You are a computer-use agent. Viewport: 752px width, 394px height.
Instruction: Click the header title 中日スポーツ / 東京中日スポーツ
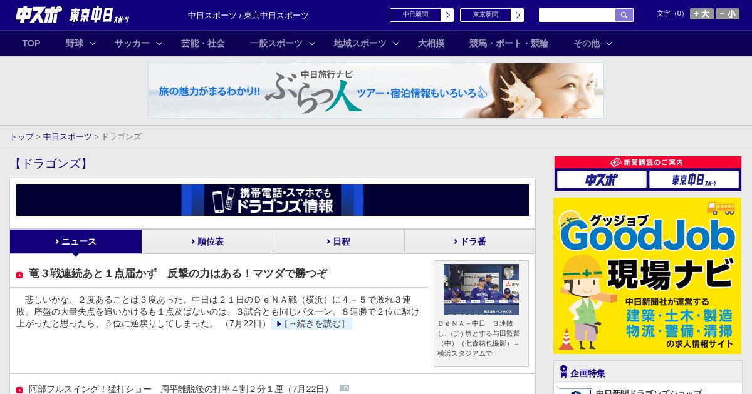click(x=248, y=16)
